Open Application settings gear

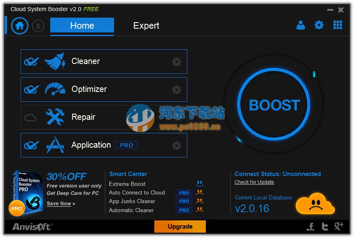point(176,145)
